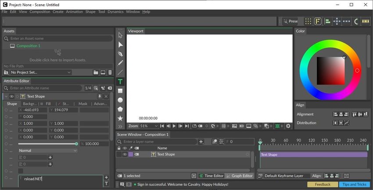Activate the Text tool

120,82
